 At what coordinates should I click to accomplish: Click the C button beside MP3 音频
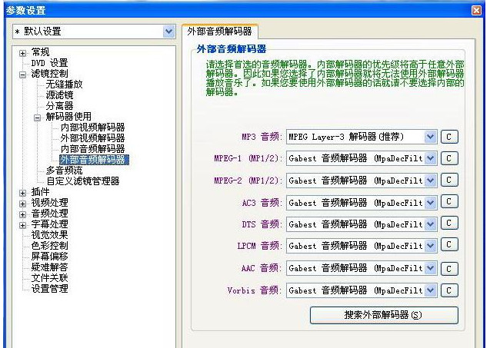click(449, 137)
